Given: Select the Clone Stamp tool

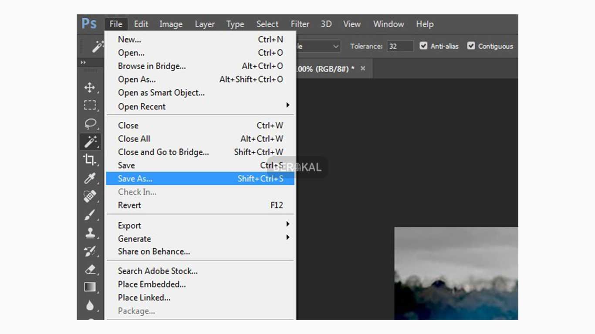Looking at the screenshot, I should point(90,233).
